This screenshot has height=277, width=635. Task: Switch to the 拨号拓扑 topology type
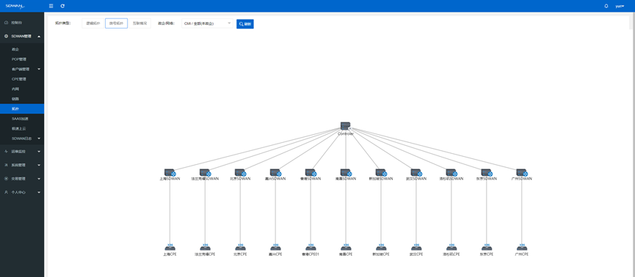click(116, 23)
